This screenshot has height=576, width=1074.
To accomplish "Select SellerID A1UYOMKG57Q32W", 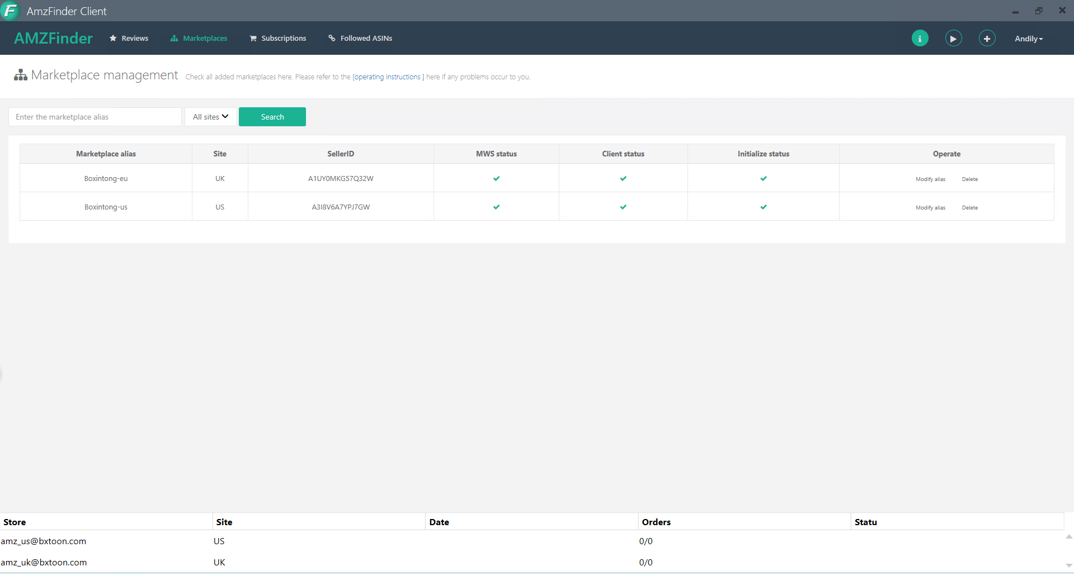I will tap(341, 179).
